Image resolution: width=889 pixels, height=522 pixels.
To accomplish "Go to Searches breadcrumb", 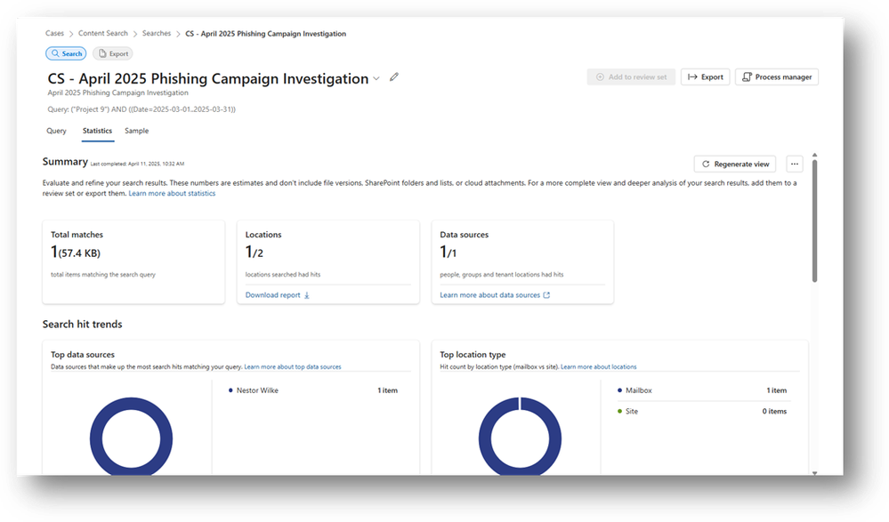I will coord(157,34).
